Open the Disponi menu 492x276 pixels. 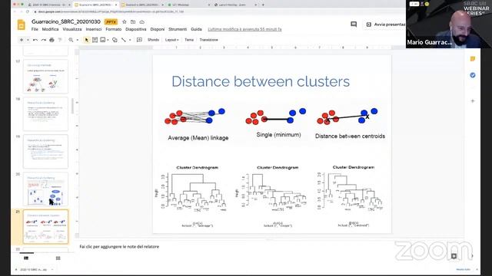point(158,29)
